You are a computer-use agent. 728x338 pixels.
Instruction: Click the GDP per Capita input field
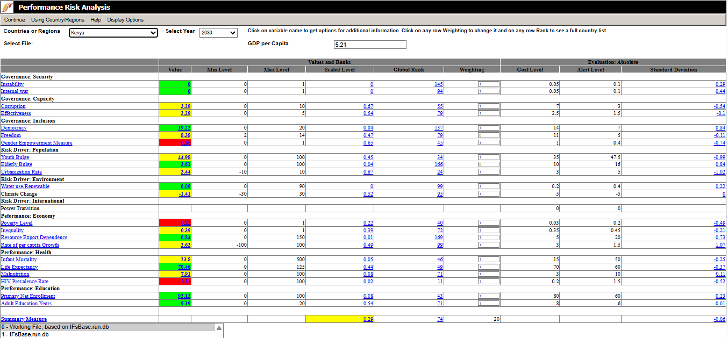370,45
